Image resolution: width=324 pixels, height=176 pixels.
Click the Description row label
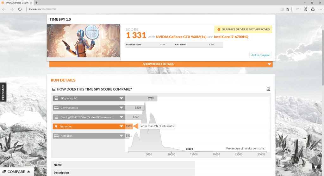coord(61,173)
